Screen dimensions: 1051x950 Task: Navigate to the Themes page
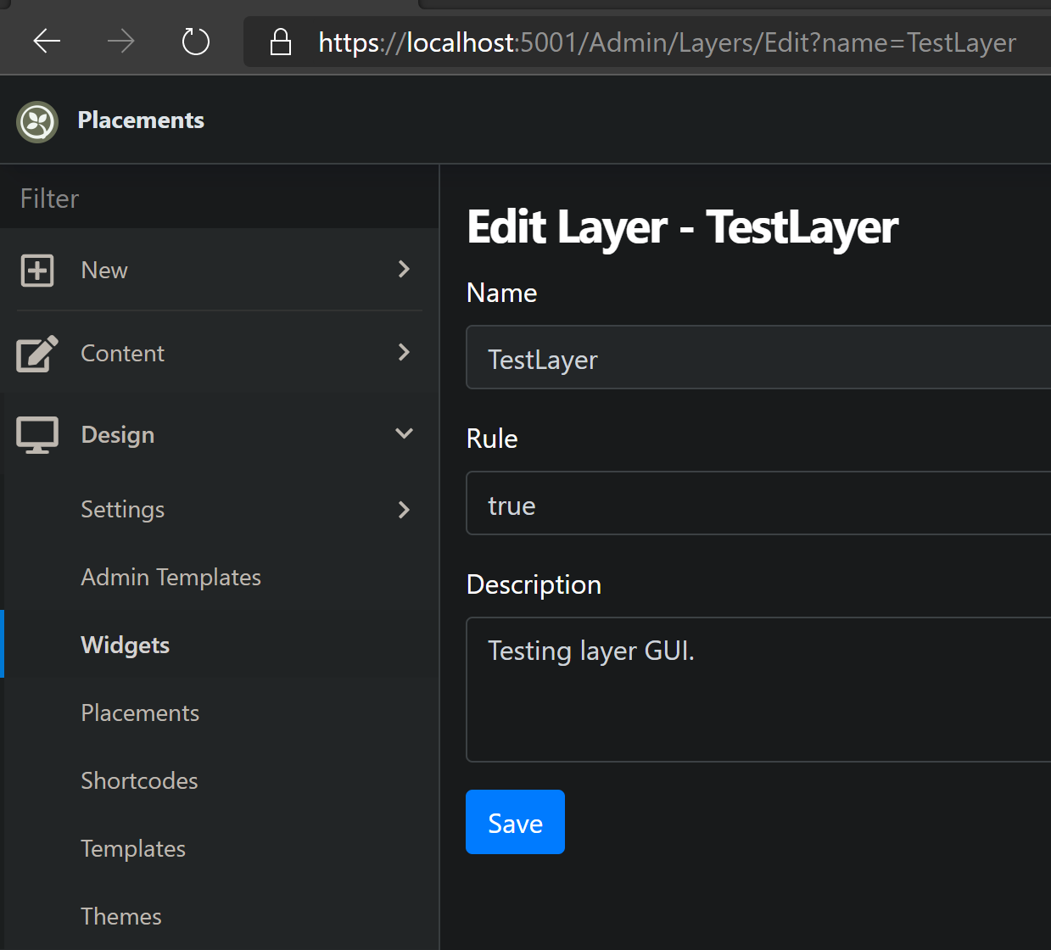121,916
